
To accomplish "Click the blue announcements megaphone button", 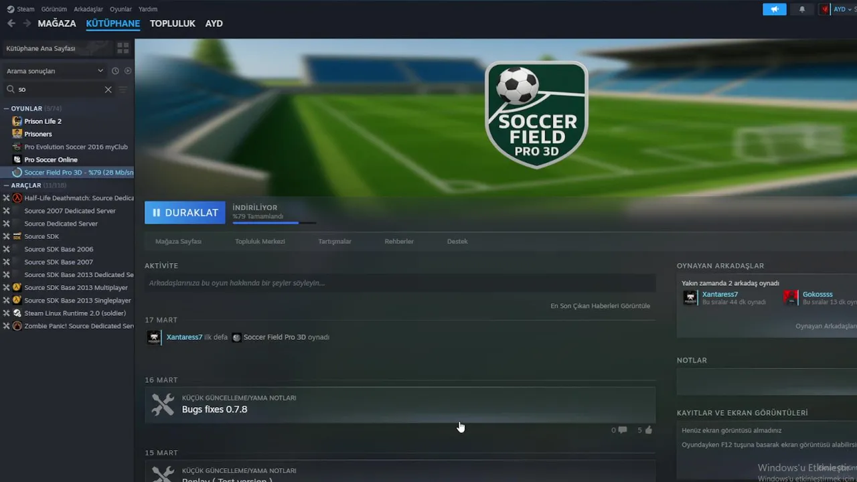I will (x=775, y=9).
